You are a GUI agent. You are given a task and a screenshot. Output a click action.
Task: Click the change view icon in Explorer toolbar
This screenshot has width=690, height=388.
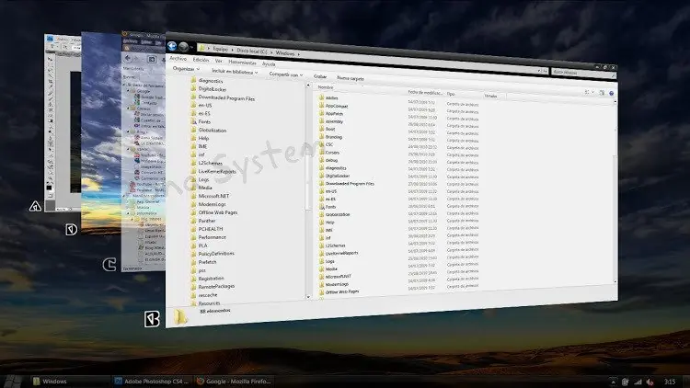pos(587,92)
